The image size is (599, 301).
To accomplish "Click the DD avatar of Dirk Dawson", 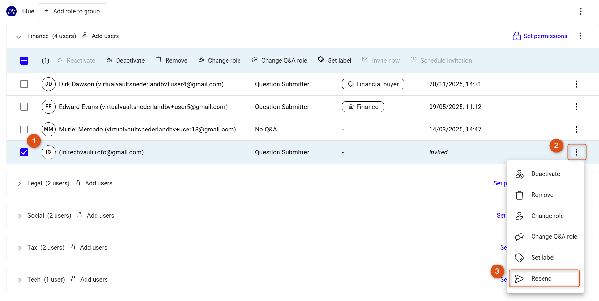I will [48, 84].
